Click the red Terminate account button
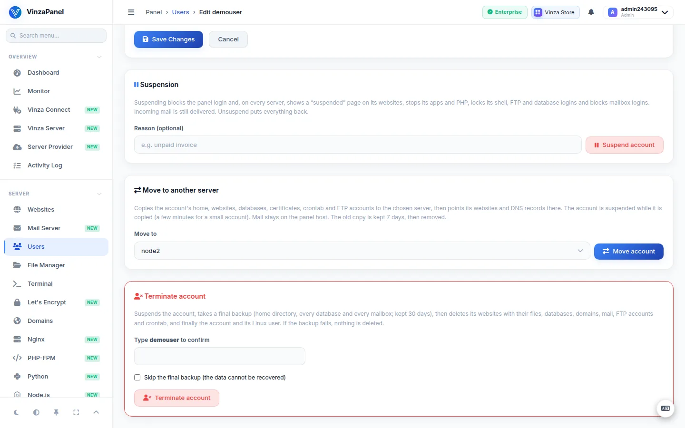685x428 pixels. [176, 398]
